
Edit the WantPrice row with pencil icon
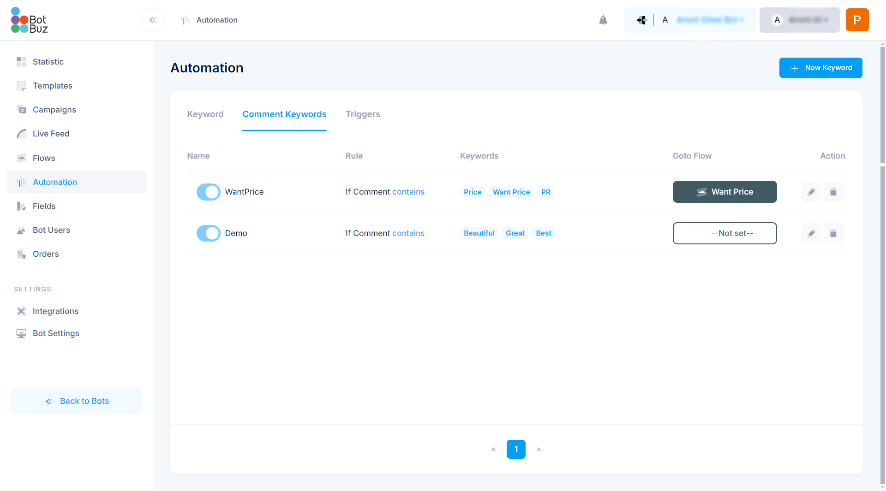(x=811, y=192)
